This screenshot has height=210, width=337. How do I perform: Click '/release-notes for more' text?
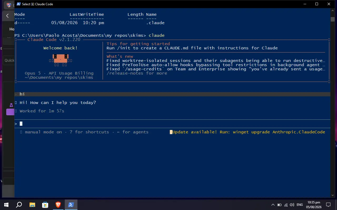click(x=137, y=73)
